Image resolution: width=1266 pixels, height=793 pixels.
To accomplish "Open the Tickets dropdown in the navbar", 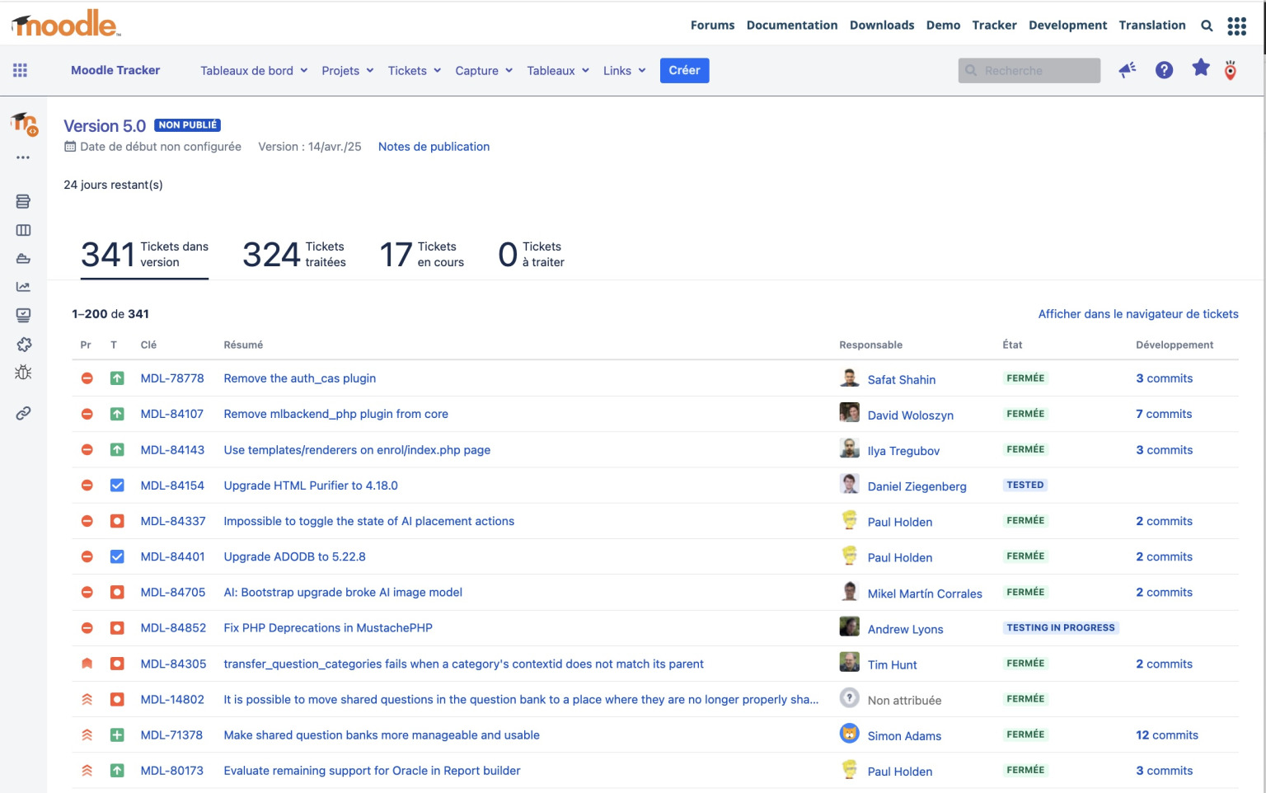I will pos(413,71).
